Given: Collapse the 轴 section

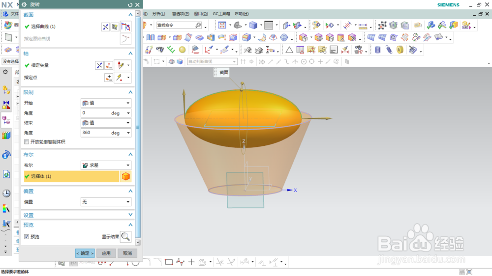Looking at the screenshot, I should tap(130, 53).
